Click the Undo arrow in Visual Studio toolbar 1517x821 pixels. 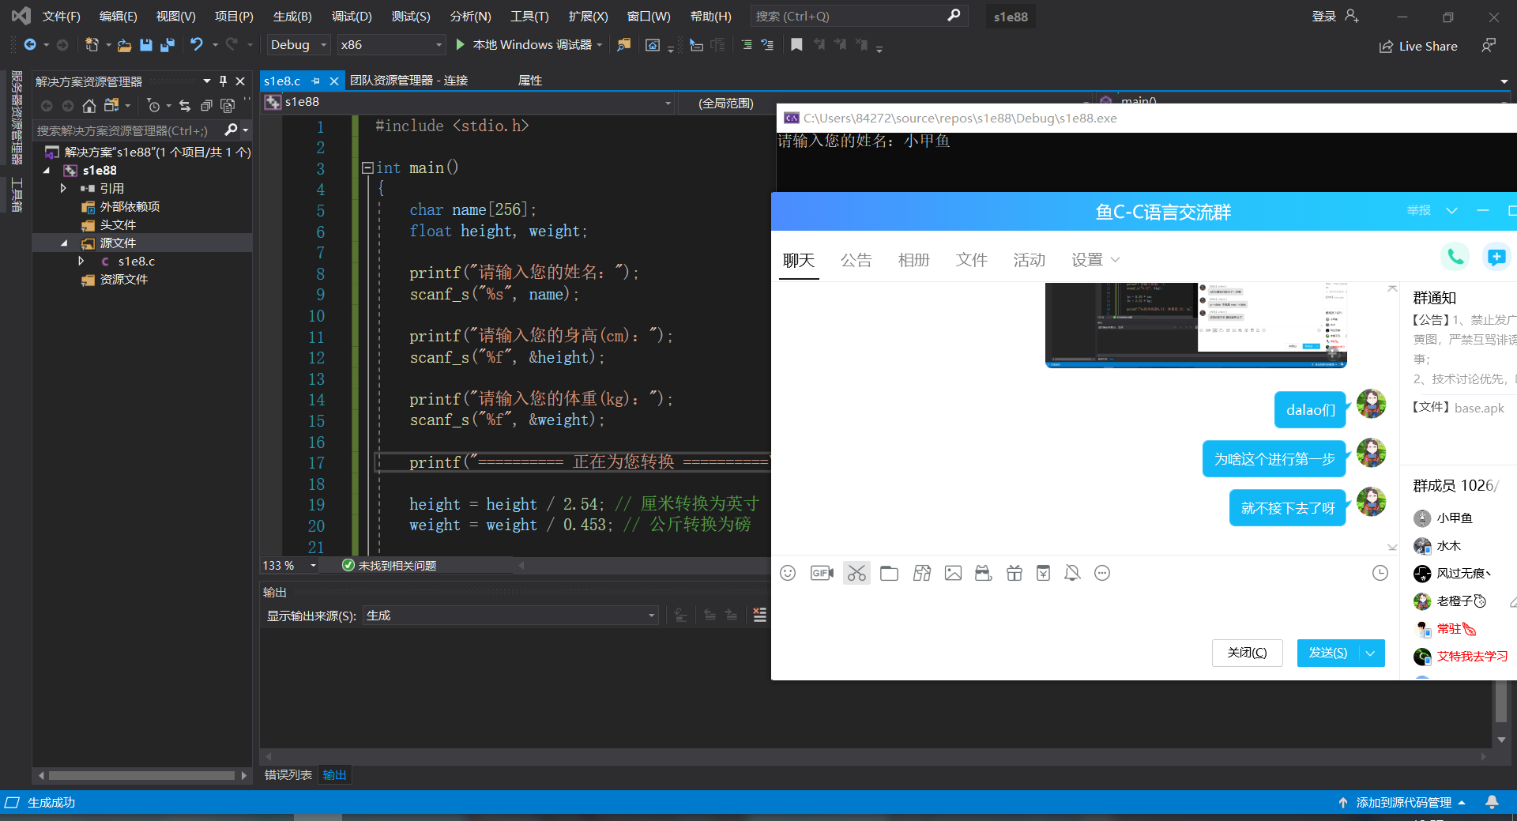point(197,45)
